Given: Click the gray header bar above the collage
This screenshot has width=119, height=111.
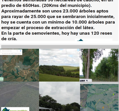Looking at the screenshot, I should point(60,47).
